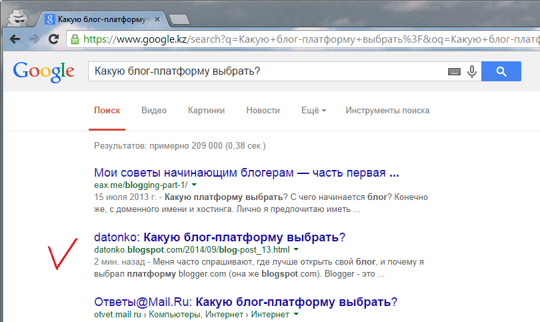
Task: Expand dropdown arrow next to otvet.mail.ru breadcrumb
Action: (296, 314)
